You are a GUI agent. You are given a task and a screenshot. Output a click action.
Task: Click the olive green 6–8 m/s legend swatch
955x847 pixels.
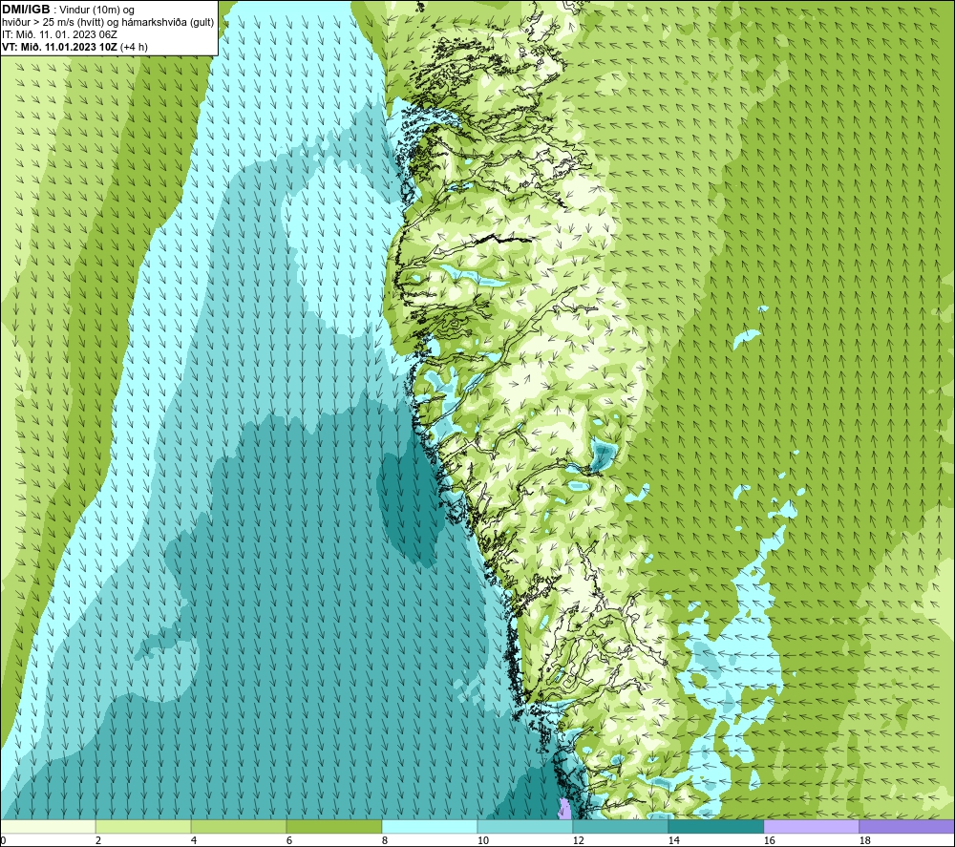[333, 826]
